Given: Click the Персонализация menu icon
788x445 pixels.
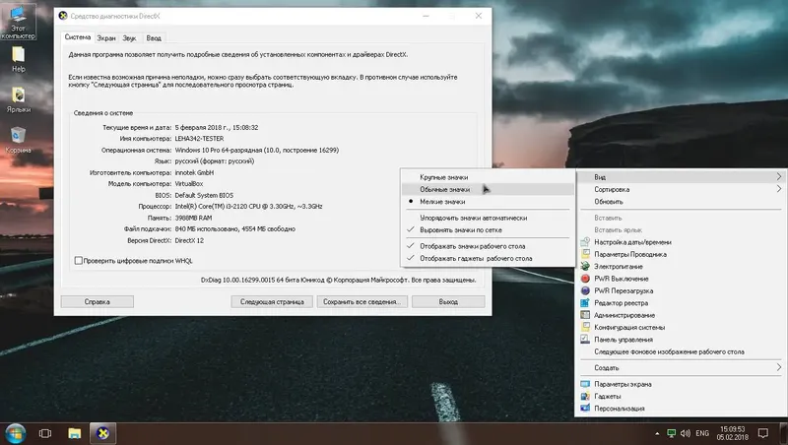Looking at the screenshot, I should (x=585, y=408).
